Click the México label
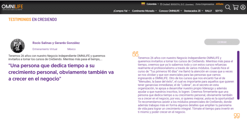This screenshot has width=247, height=126. [71, 49]
